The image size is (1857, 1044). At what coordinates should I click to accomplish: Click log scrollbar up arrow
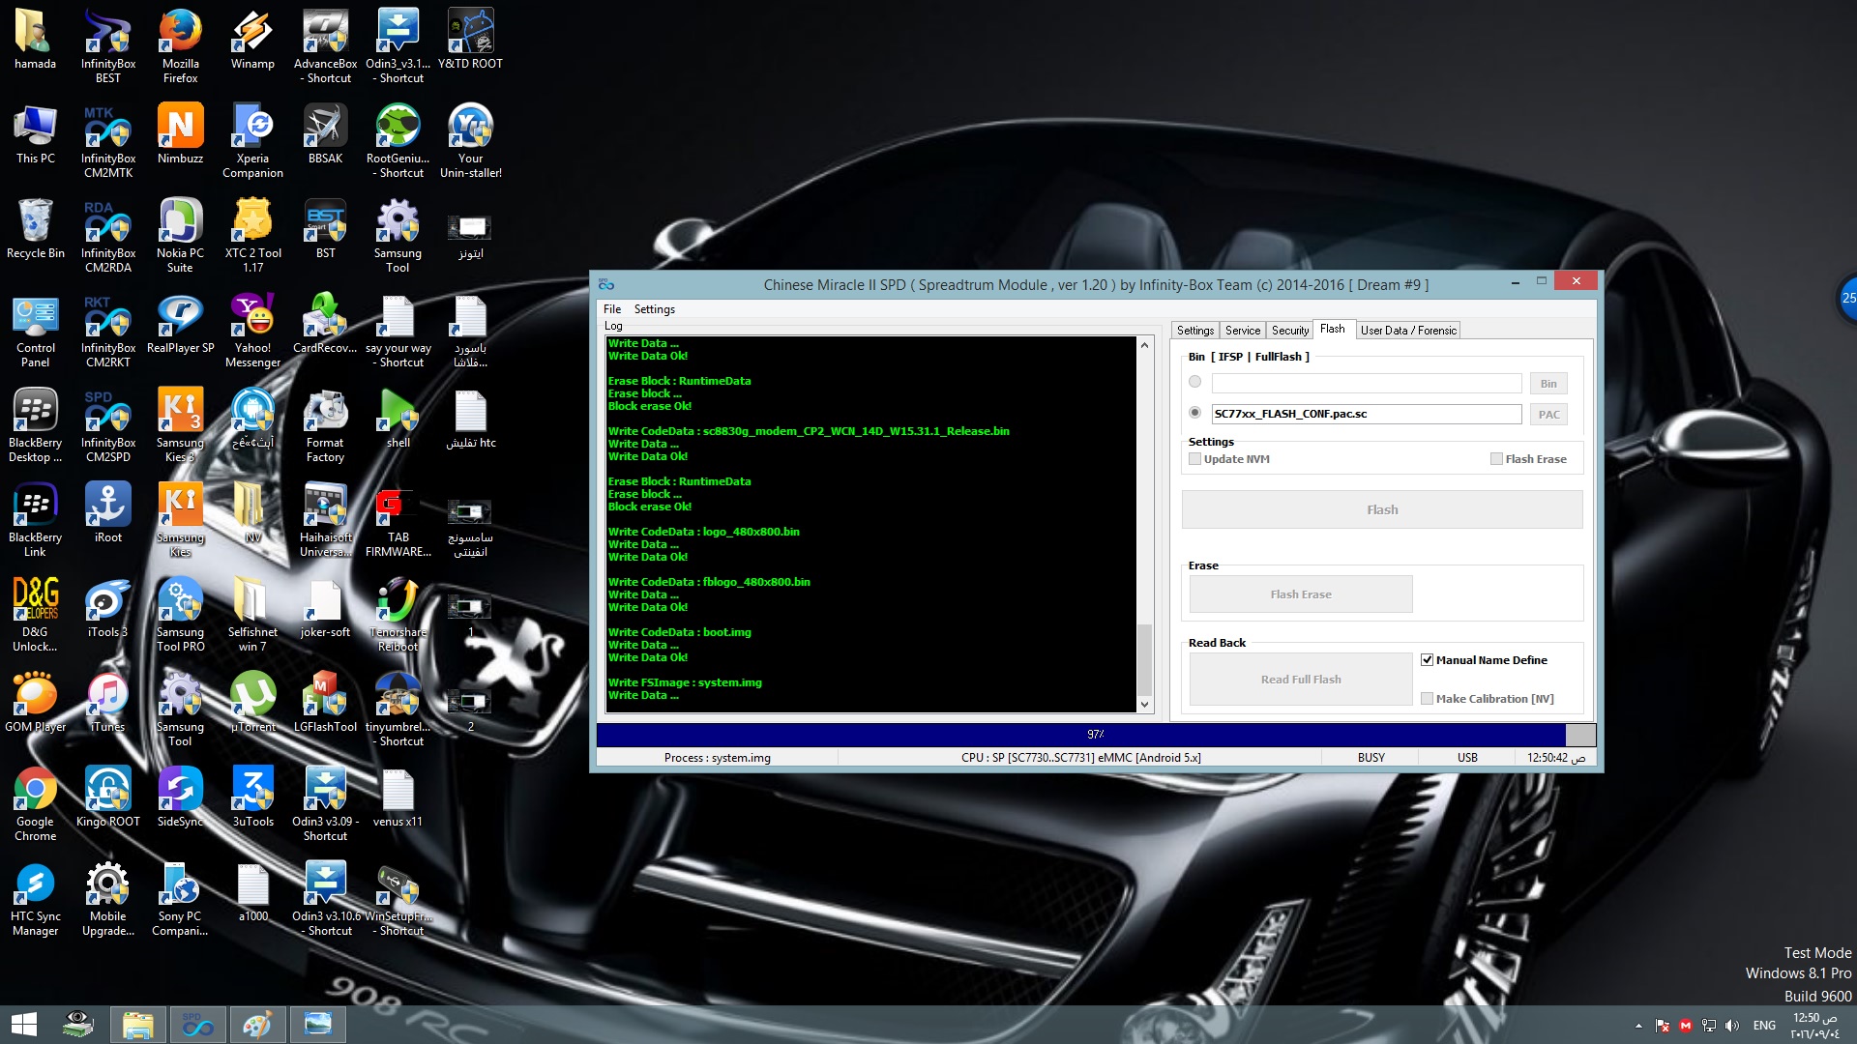(1145, 345)
